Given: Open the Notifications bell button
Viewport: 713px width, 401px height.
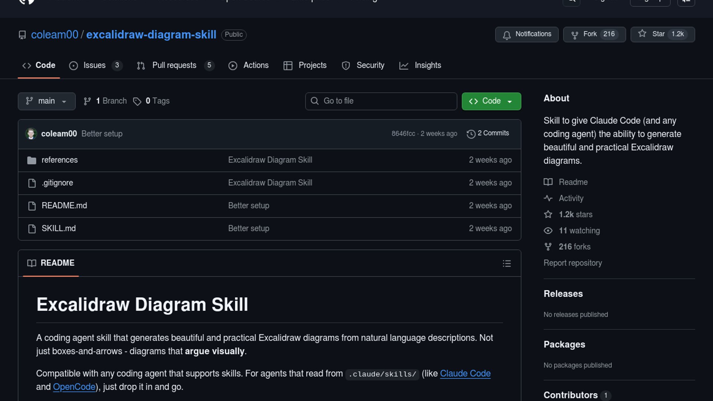Looking at the screenshot, I should pyautogui.click(x=527, y=34).
